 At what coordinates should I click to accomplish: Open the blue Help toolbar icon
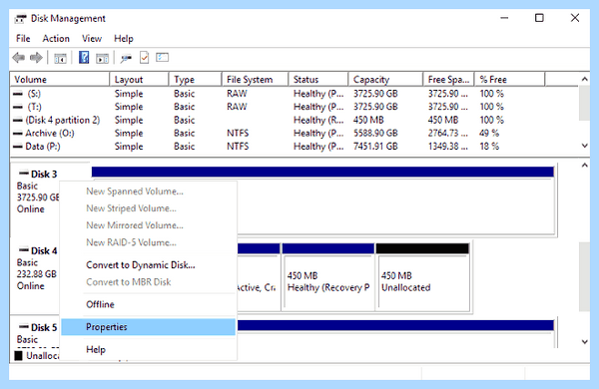[84, 58]
